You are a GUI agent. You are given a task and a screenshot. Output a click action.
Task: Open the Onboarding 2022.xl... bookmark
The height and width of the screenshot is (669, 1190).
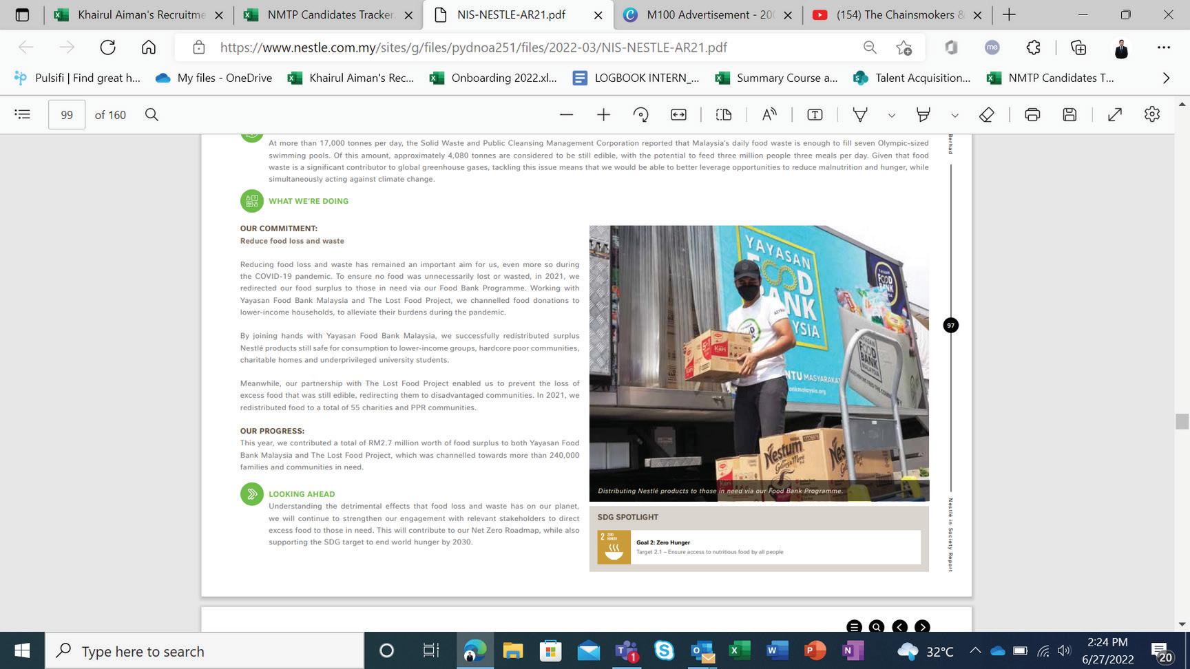point(493,78)
